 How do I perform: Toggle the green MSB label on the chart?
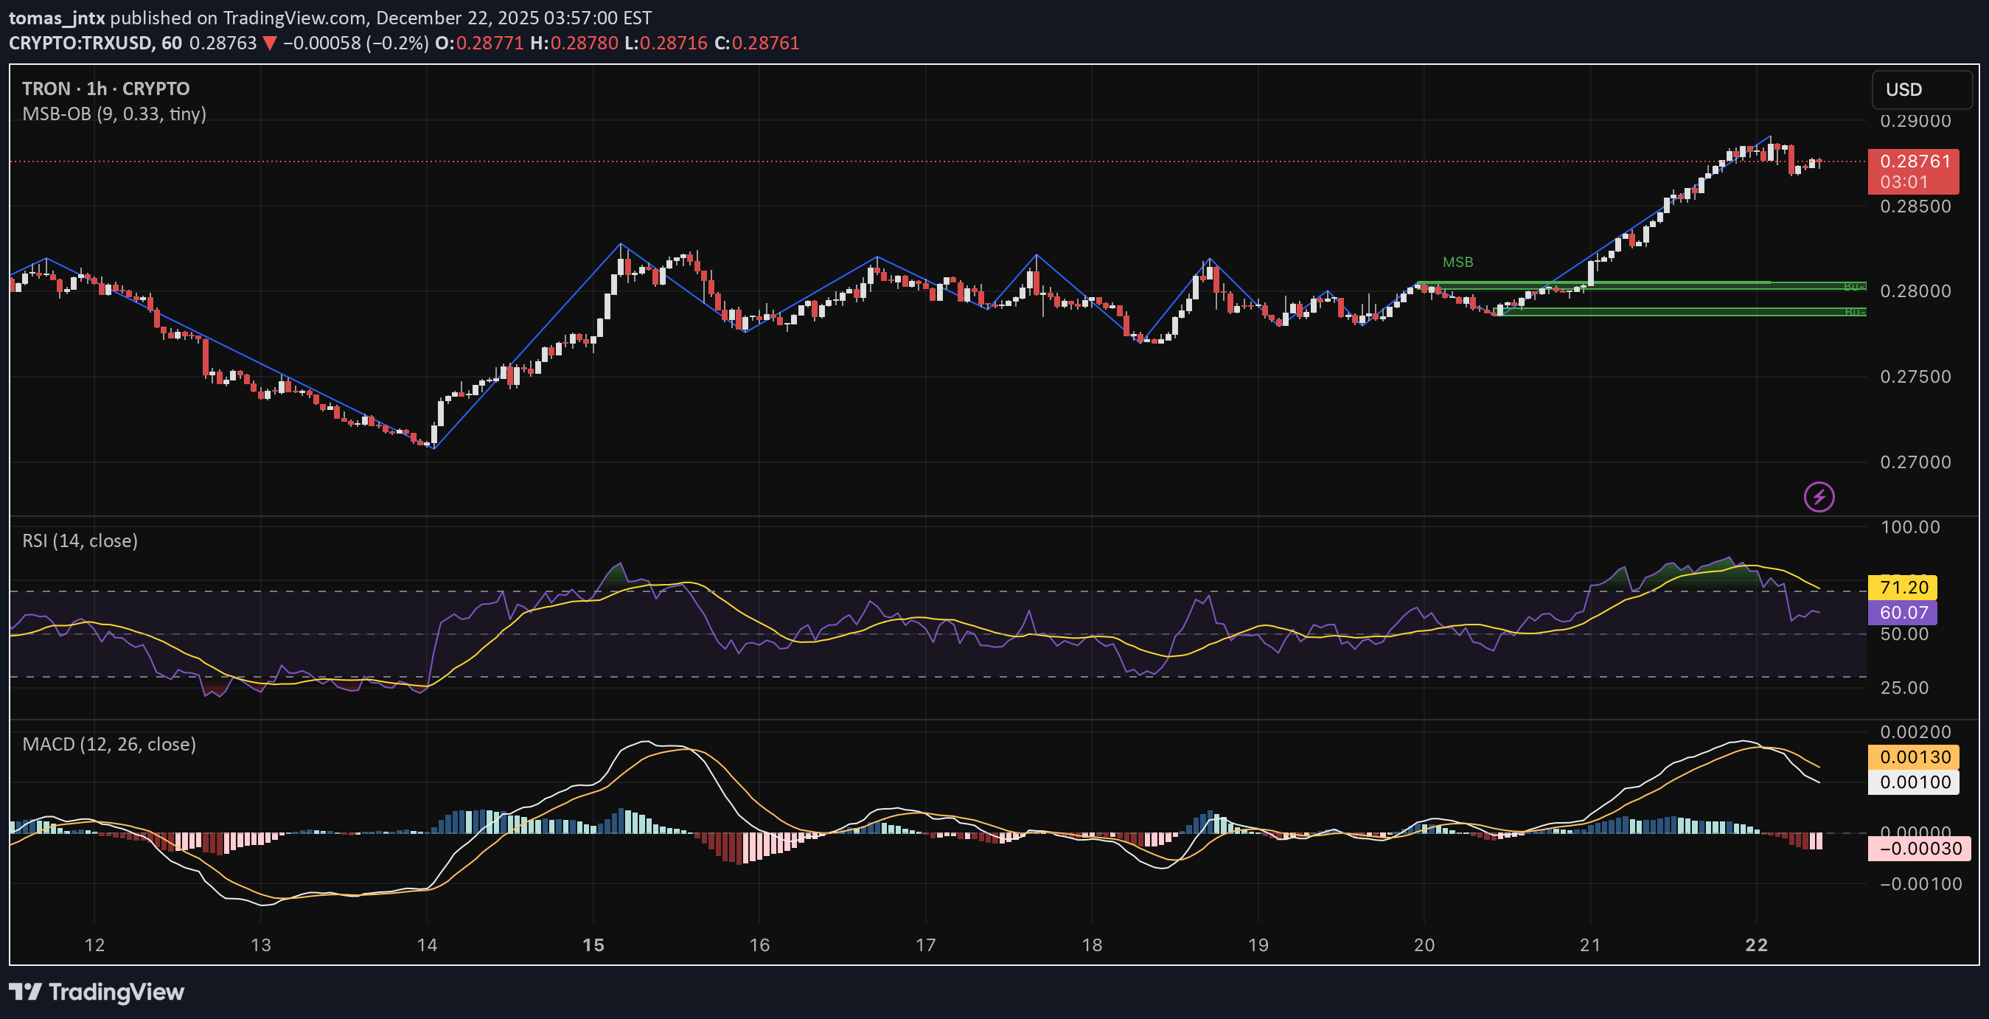click(1457, 262)
